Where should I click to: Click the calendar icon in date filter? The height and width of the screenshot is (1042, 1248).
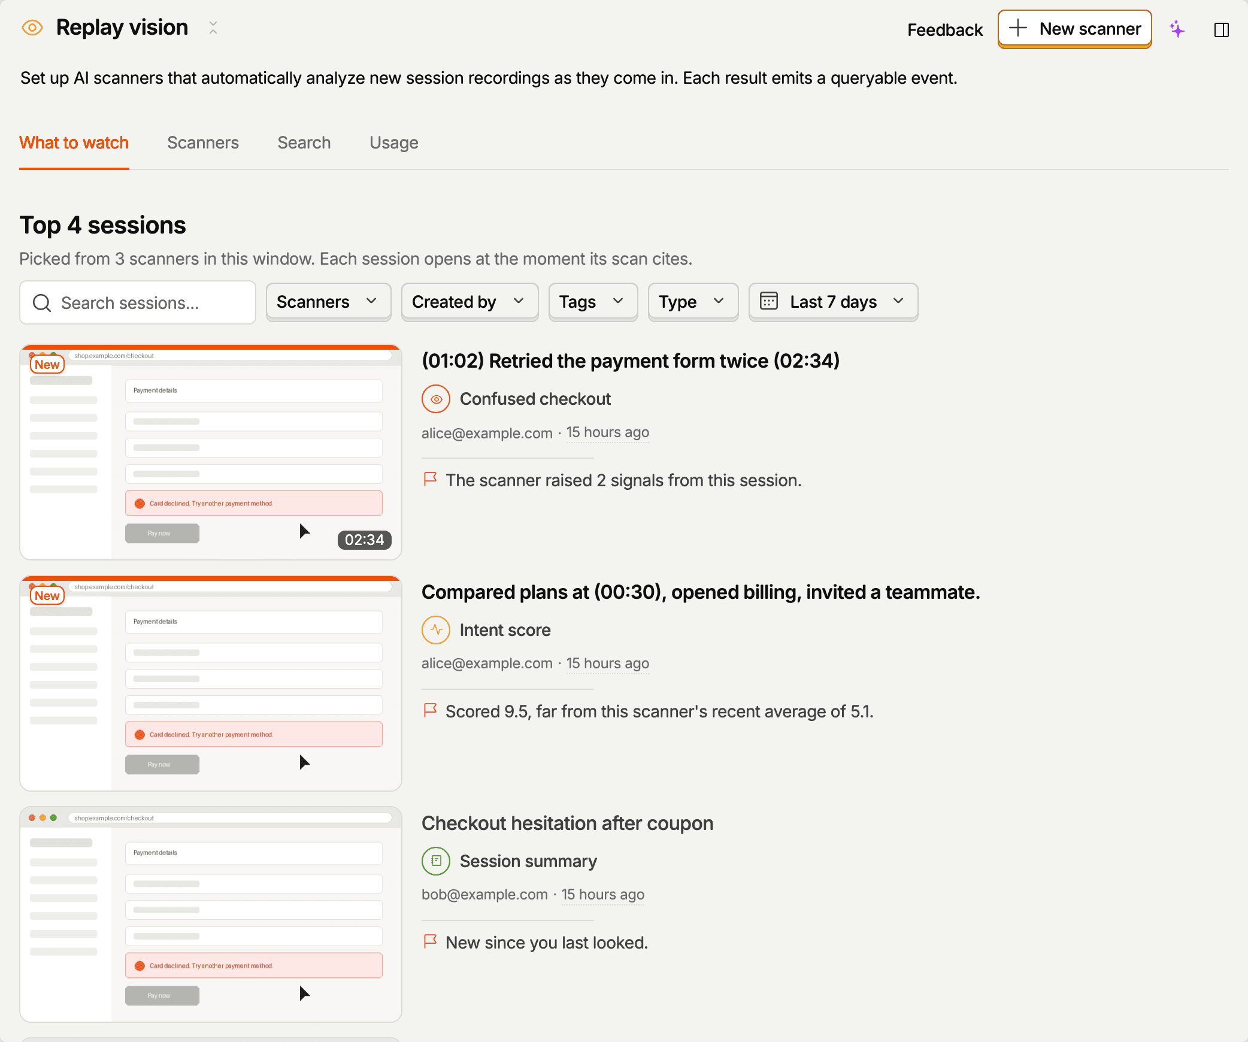pyautogui.click(x=769, y=301)
